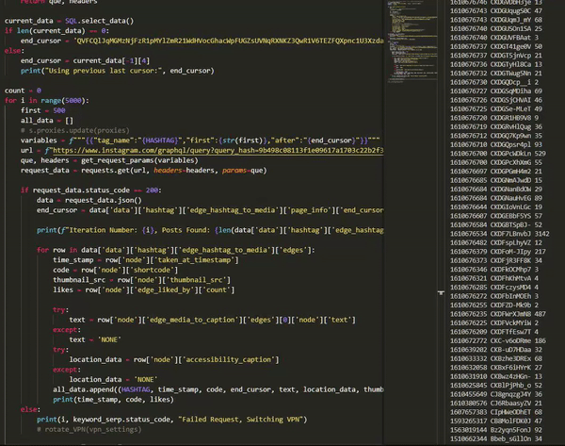Open the underlined instagram.com graphql URL
The height and width of the screenshot is (446, 565).
(218, 151)
